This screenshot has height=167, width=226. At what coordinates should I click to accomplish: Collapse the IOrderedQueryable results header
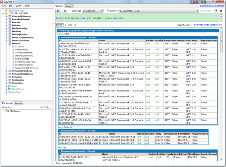(58, 31)
